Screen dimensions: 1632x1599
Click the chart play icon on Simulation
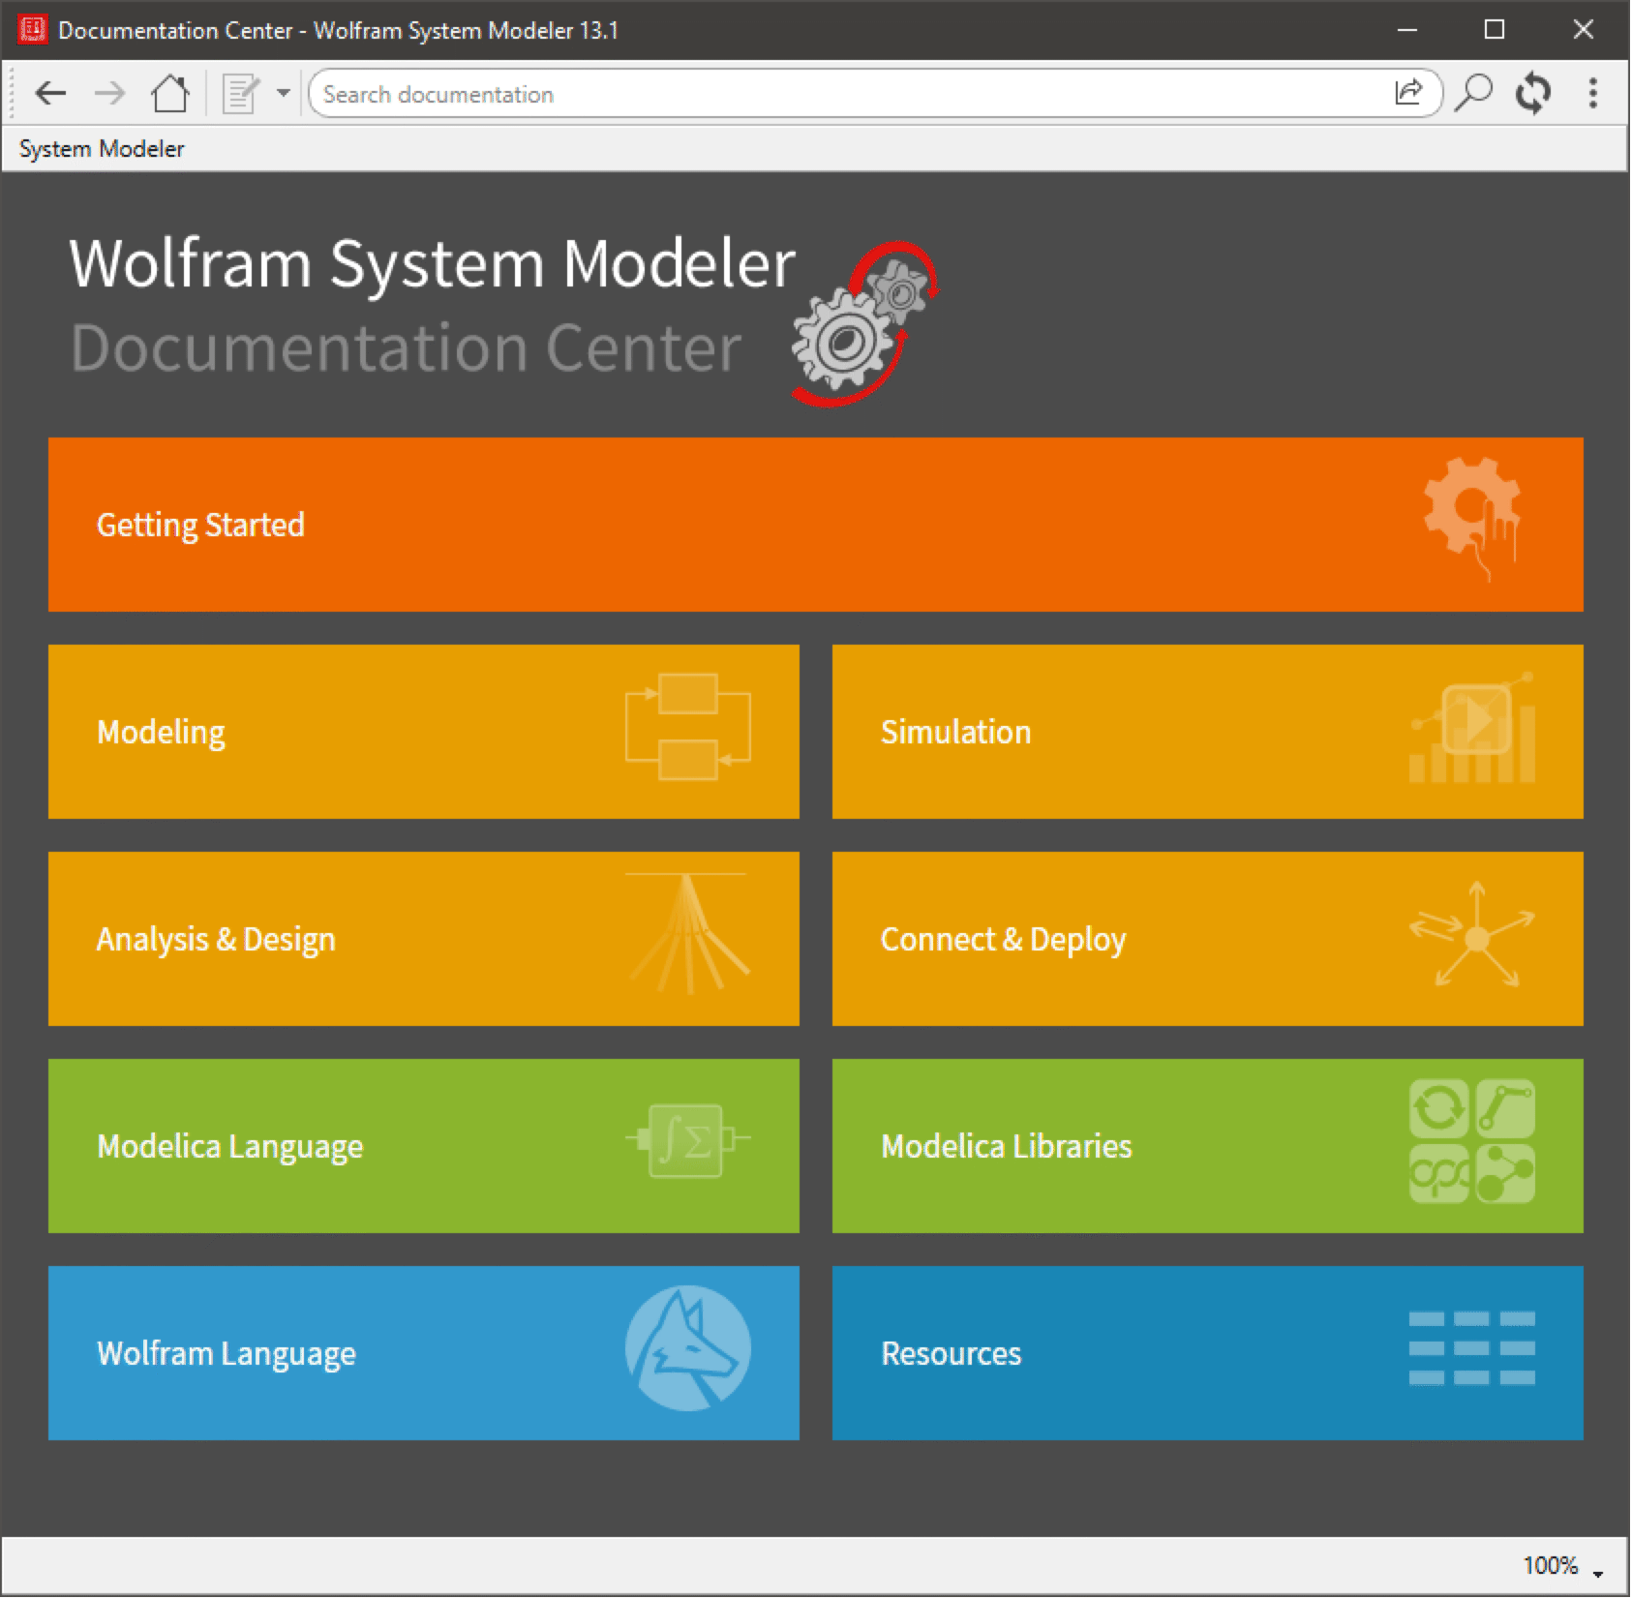[x=1472, y=727]
